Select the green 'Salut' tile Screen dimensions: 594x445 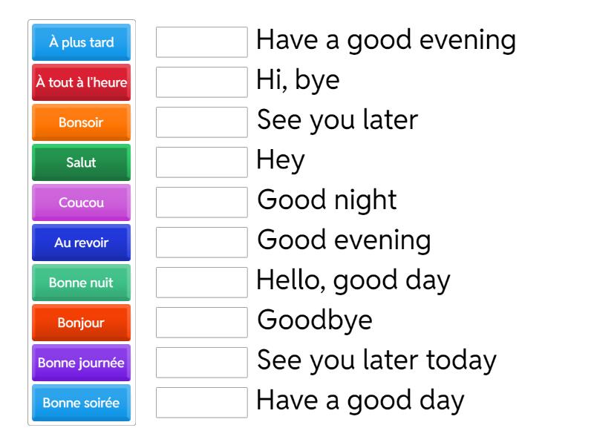(81, 162)
